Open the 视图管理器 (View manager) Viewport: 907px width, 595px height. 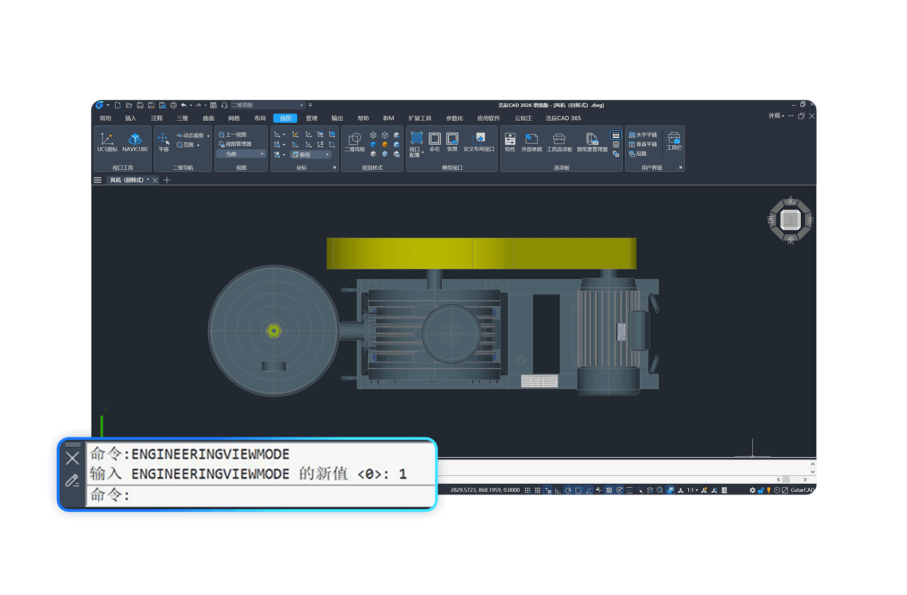click(235, 144)
